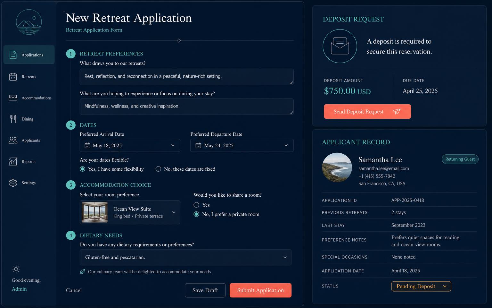Click the 'hoping to experience' answer field
492x308 pixels.
point(186,107)
